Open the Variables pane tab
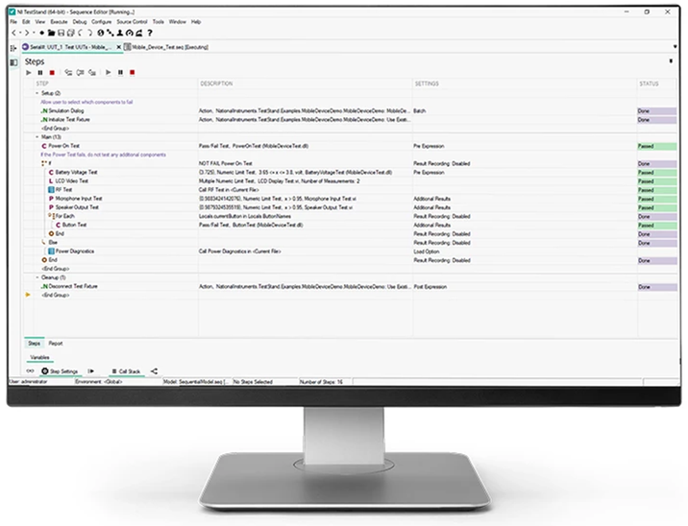 [x=39, y=357]
